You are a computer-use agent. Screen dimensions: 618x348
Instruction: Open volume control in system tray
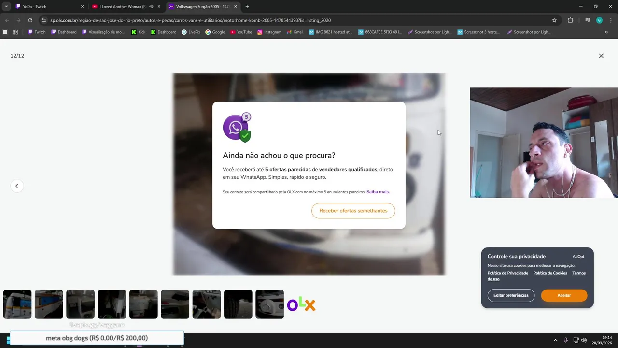[584, 340]
